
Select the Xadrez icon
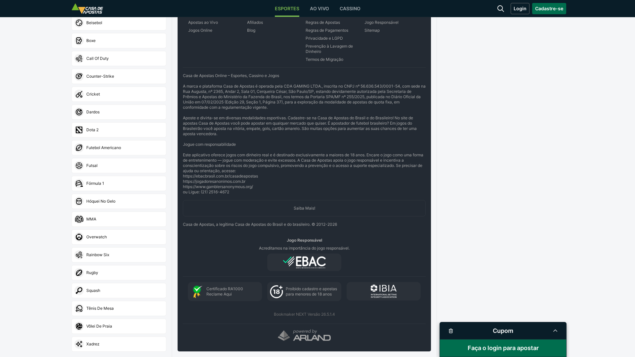pos(79,344)
